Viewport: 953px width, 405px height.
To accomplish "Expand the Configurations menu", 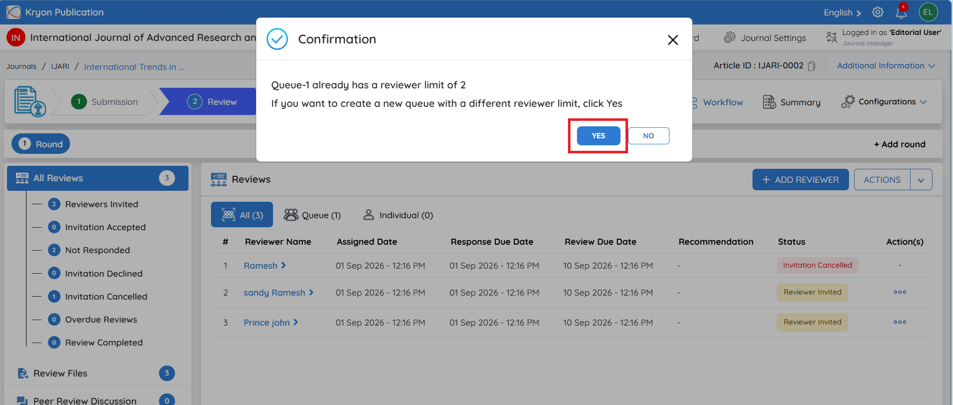I will (883, 102).
